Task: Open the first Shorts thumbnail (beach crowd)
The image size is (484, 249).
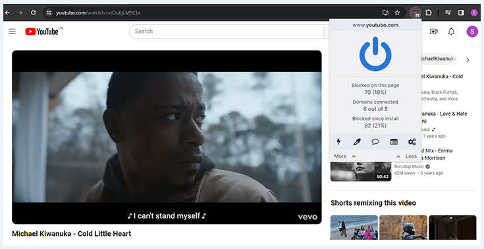Action: pos(354,227)
